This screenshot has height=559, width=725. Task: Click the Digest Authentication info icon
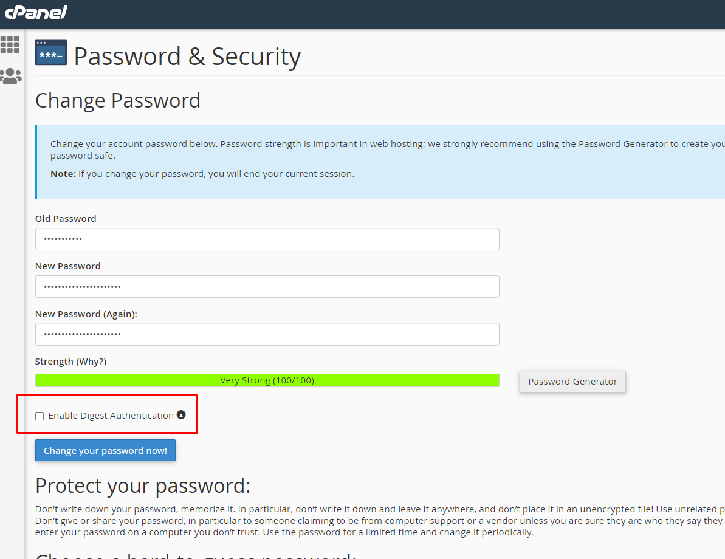click(x=181, y=415)
